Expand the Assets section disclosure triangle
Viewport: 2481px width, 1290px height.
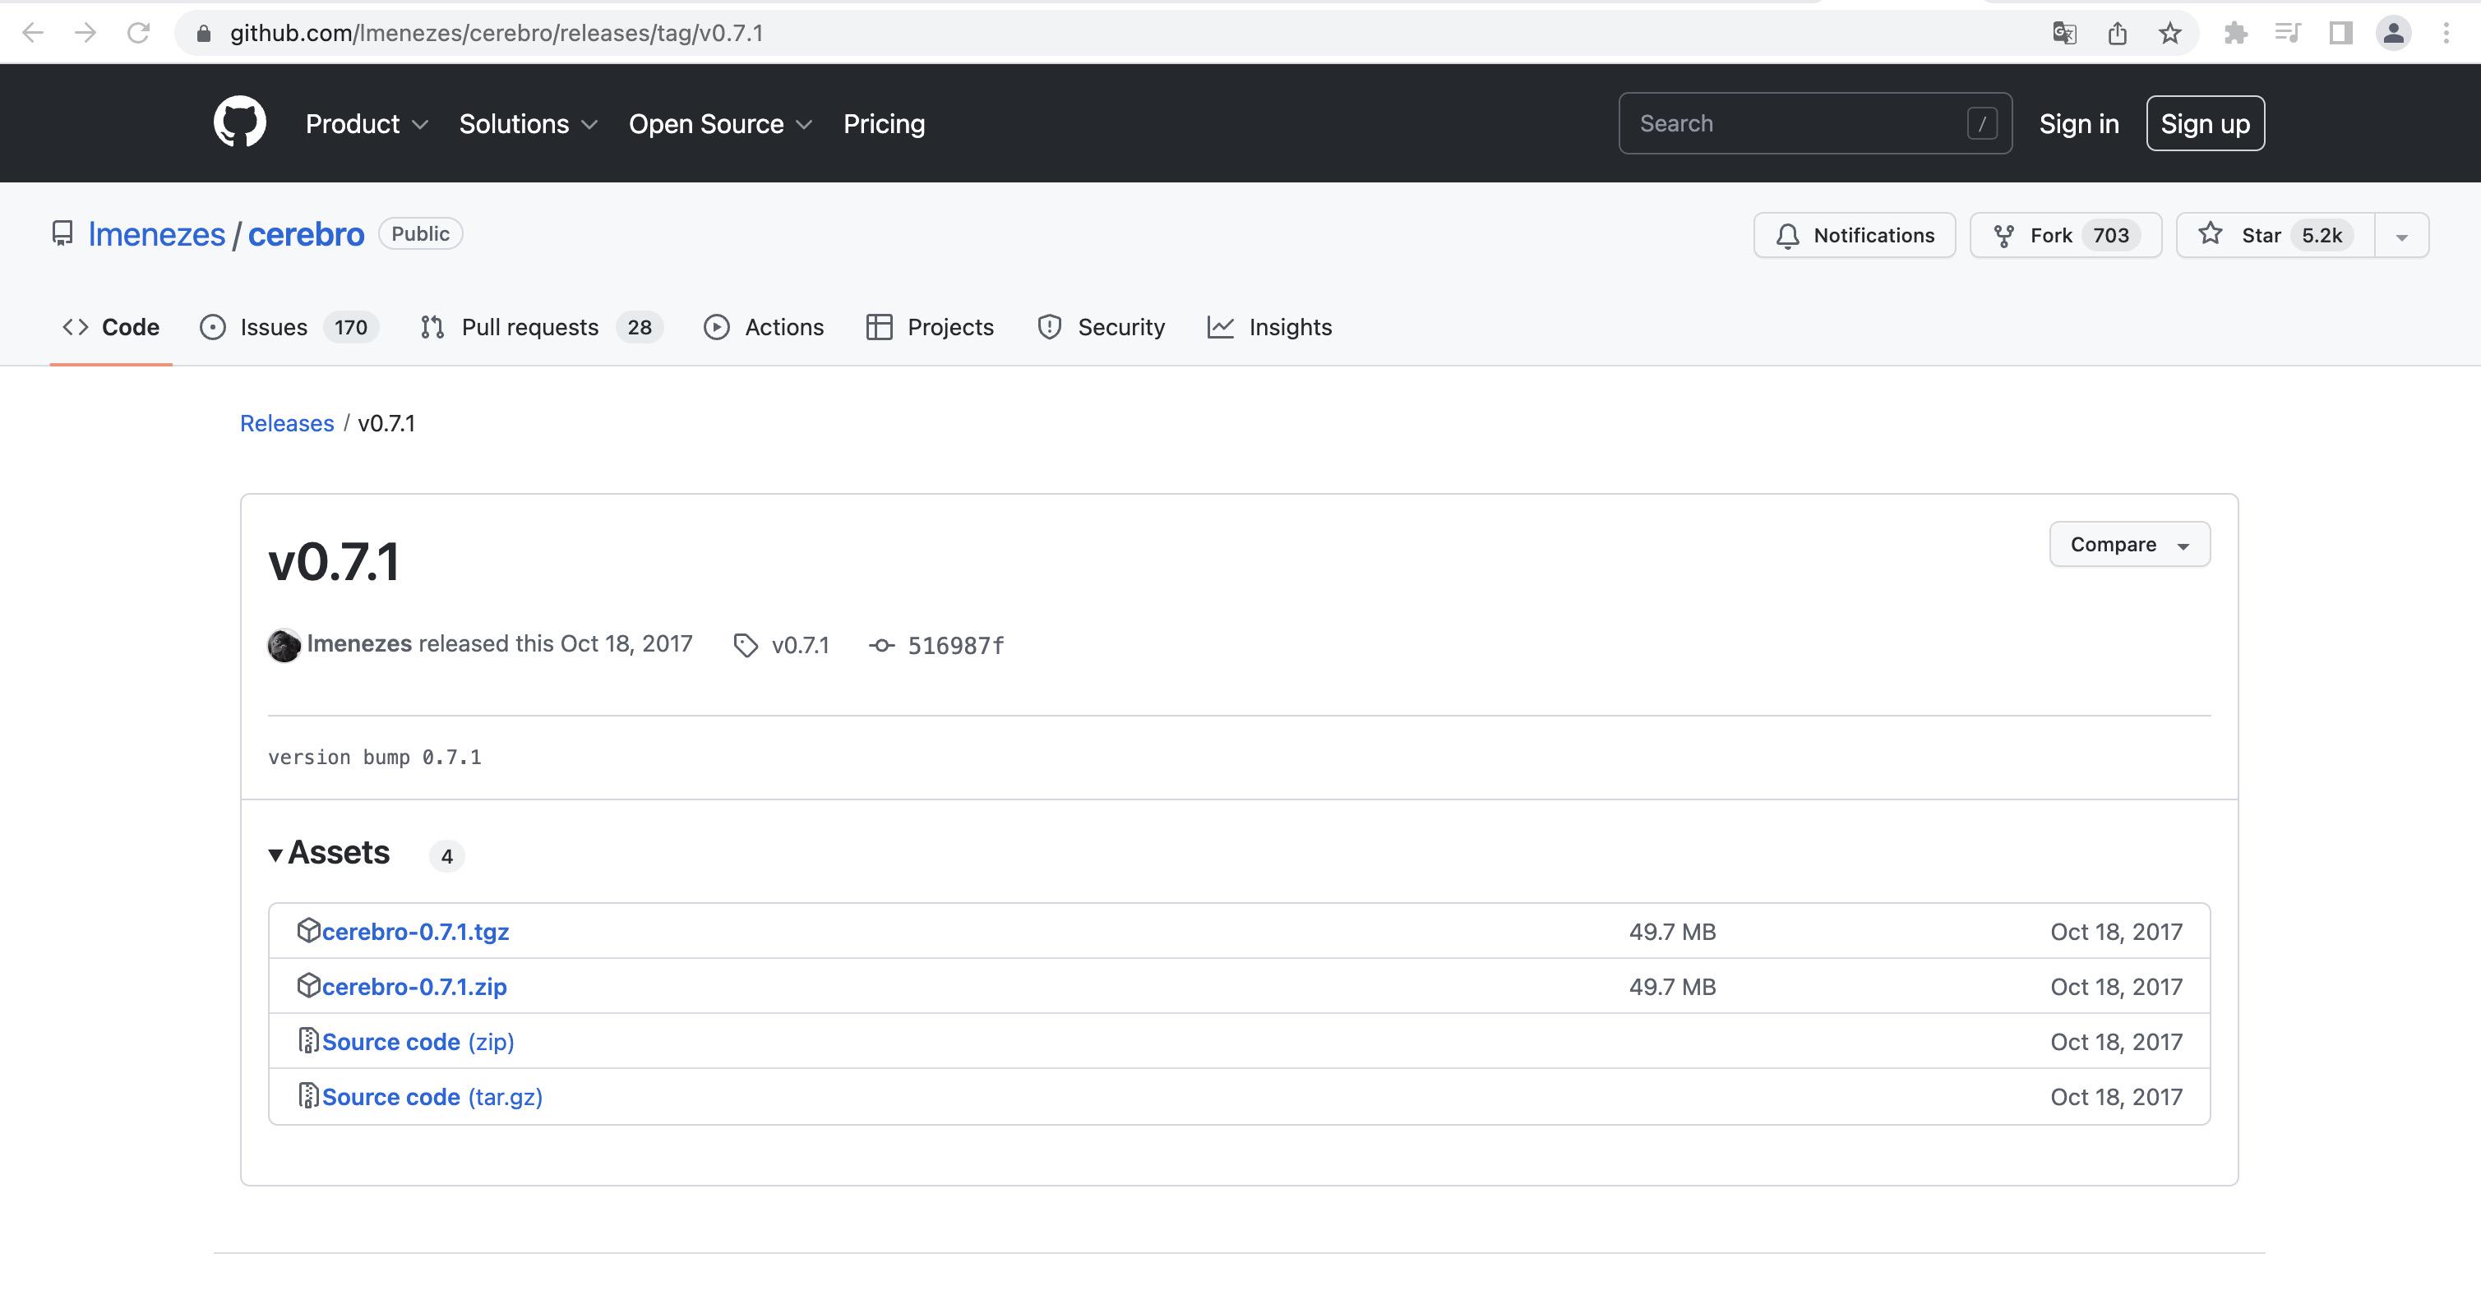pyautogui.click(x=274, y=854)
